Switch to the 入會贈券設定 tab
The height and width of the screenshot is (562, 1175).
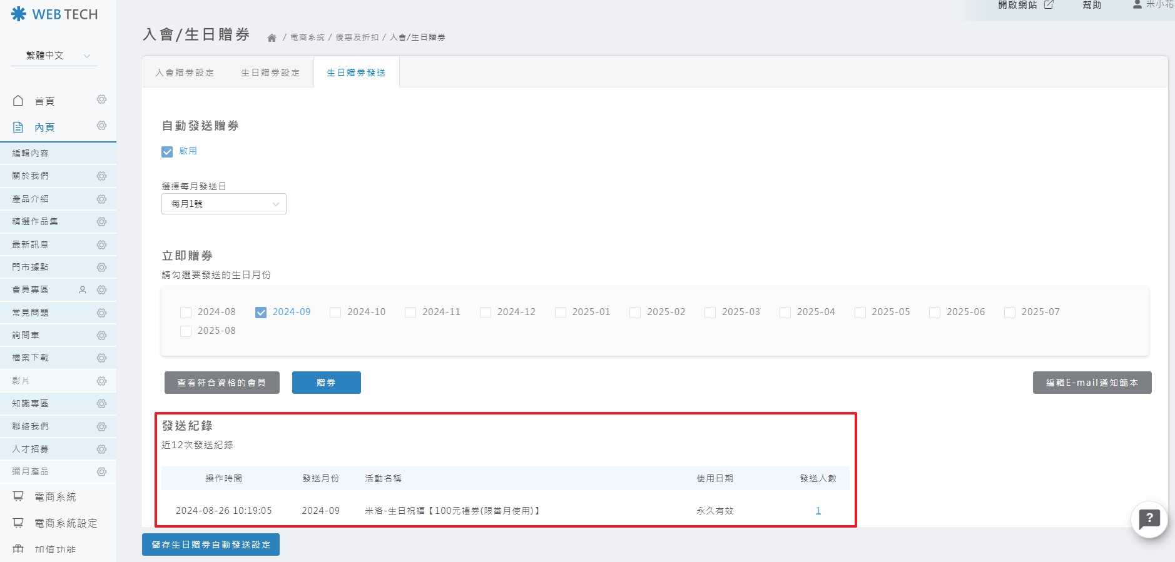pos(185,73)
